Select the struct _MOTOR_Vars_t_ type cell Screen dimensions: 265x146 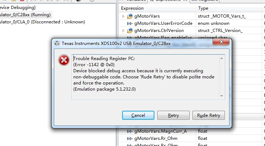[x=222, y=16]
